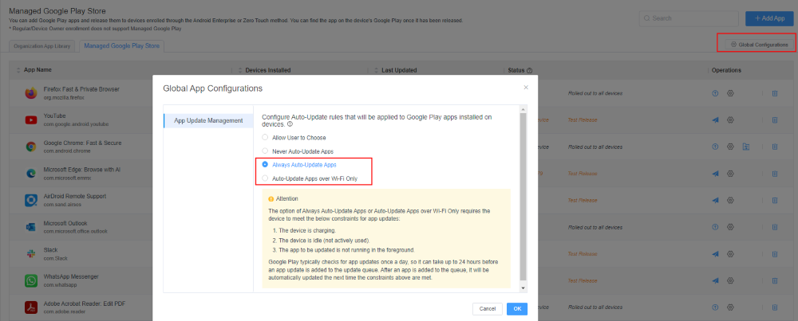The width and height of the screenshot is (798, 321).
Task: Open App Update Management side tab
Action: 208,120
